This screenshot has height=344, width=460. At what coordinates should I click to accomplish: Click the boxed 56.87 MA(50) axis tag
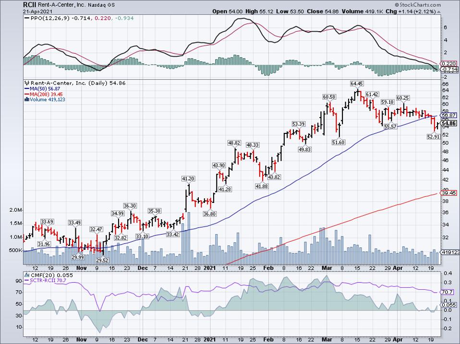pos(448,116)
